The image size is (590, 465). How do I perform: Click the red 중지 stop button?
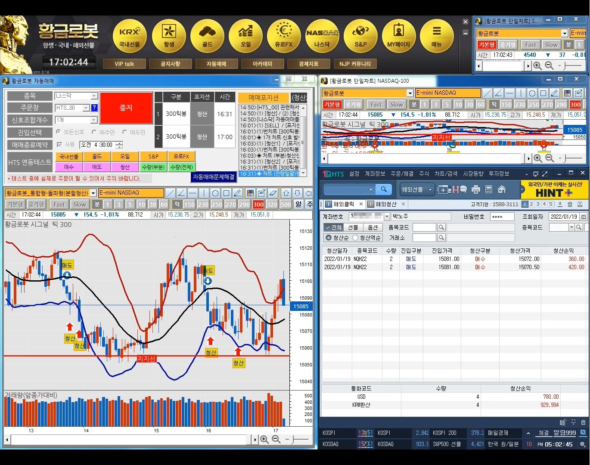126,108
